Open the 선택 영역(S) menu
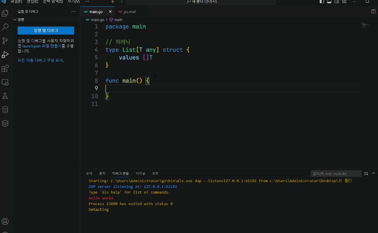Image resolution: width=378 pixels, height=233 pixels. [x=53, y=1]
